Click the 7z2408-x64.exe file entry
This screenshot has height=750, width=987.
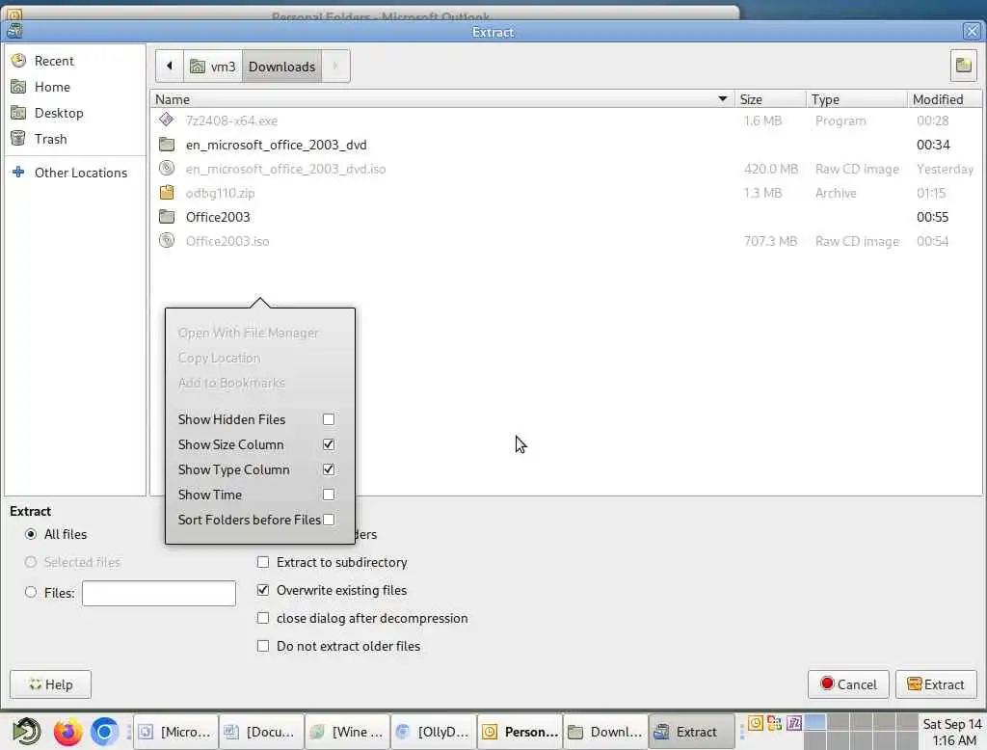pyautogui.click(x=567, y=121)
